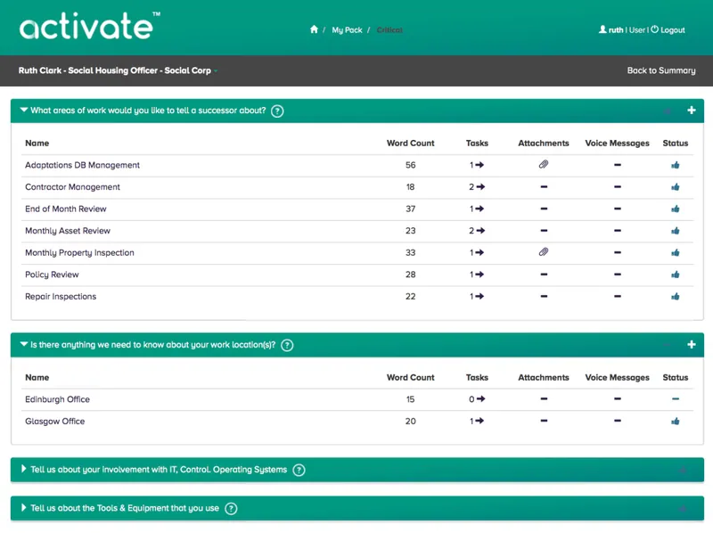The image size is (713, 533).
Task: Click thumbs-up status for Glasgow Office
Action: (x=676, y=421)
